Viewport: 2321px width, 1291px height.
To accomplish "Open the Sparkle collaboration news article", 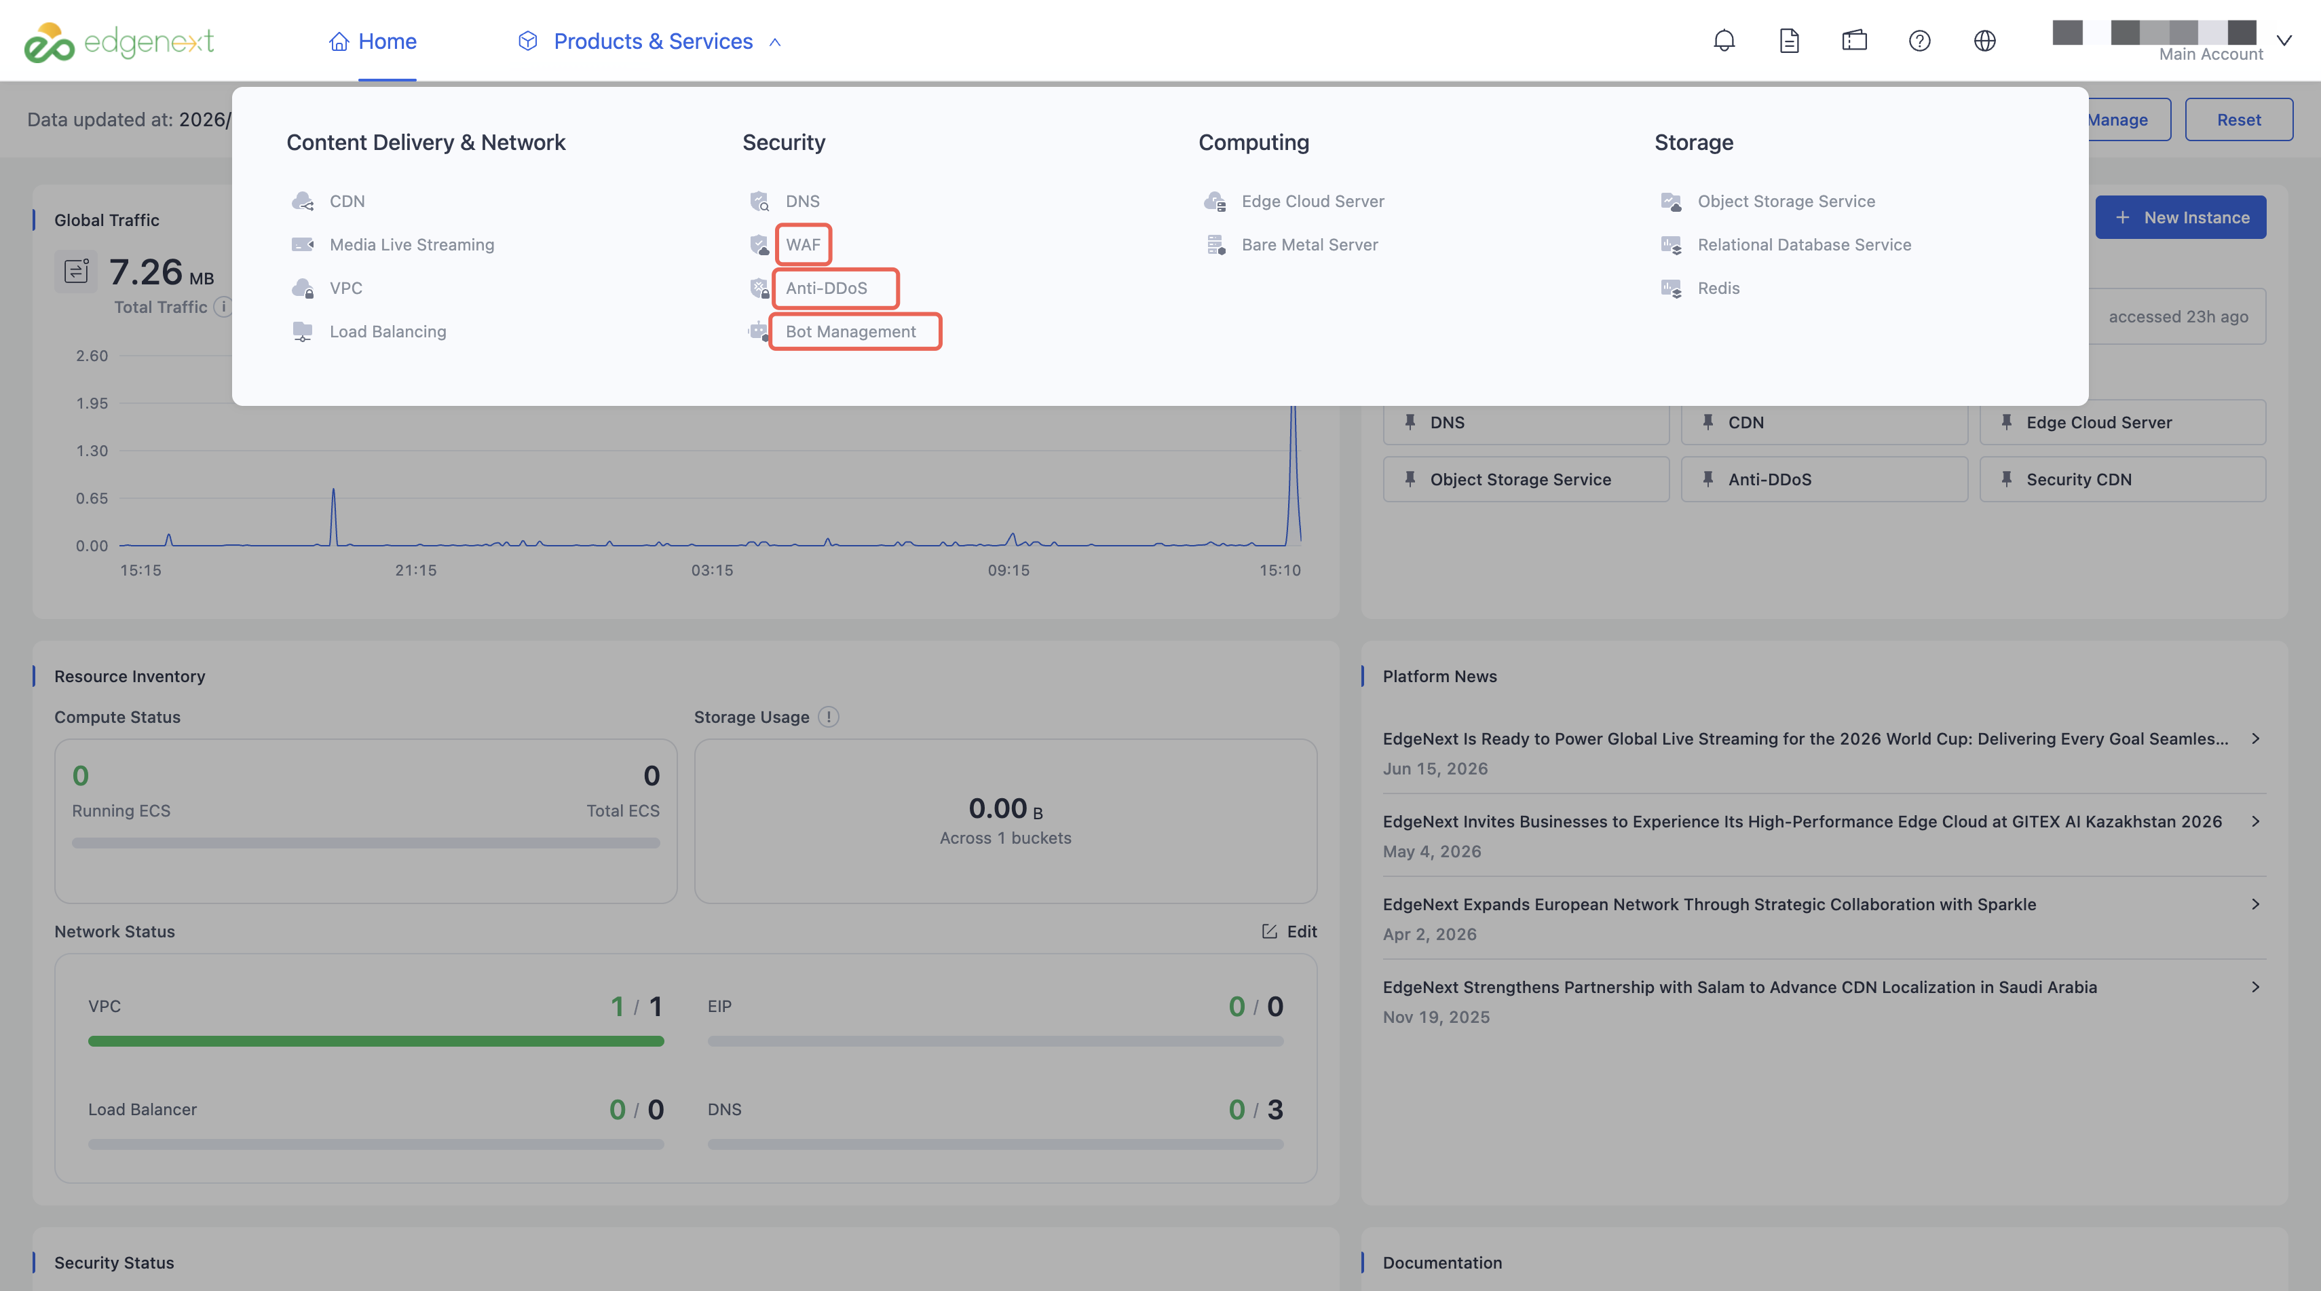I will click(1710, 905).
